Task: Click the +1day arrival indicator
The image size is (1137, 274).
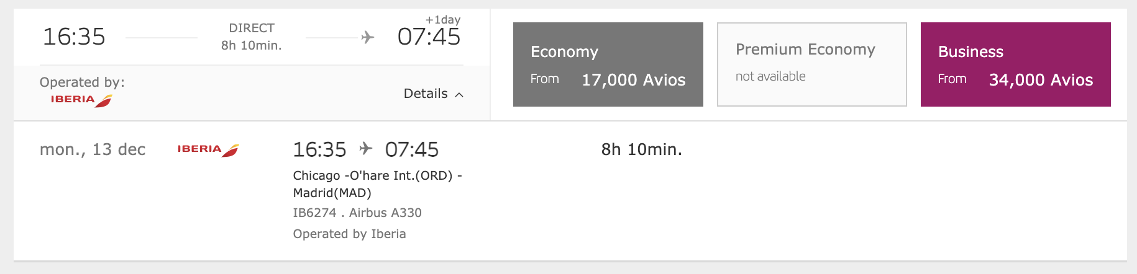Action: 443,20
